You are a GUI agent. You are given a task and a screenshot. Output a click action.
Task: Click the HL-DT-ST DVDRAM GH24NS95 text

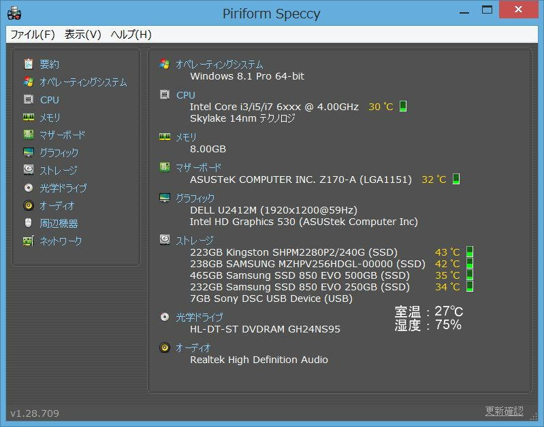point(265,329)
